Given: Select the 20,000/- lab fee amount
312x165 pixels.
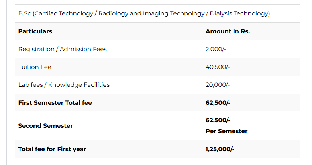Looking at the screenshot, I should [218, 85].
